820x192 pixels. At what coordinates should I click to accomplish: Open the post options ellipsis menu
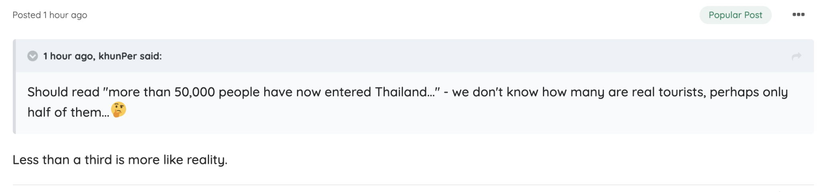point(798,15)
